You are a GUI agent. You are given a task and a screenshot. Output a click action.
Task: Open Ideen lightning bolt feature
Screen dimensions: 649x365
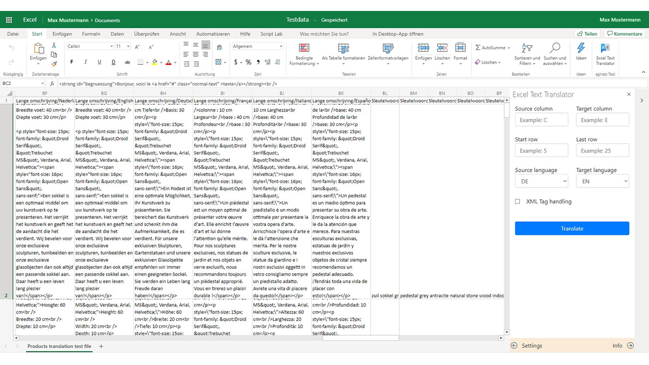pos(581,51)
